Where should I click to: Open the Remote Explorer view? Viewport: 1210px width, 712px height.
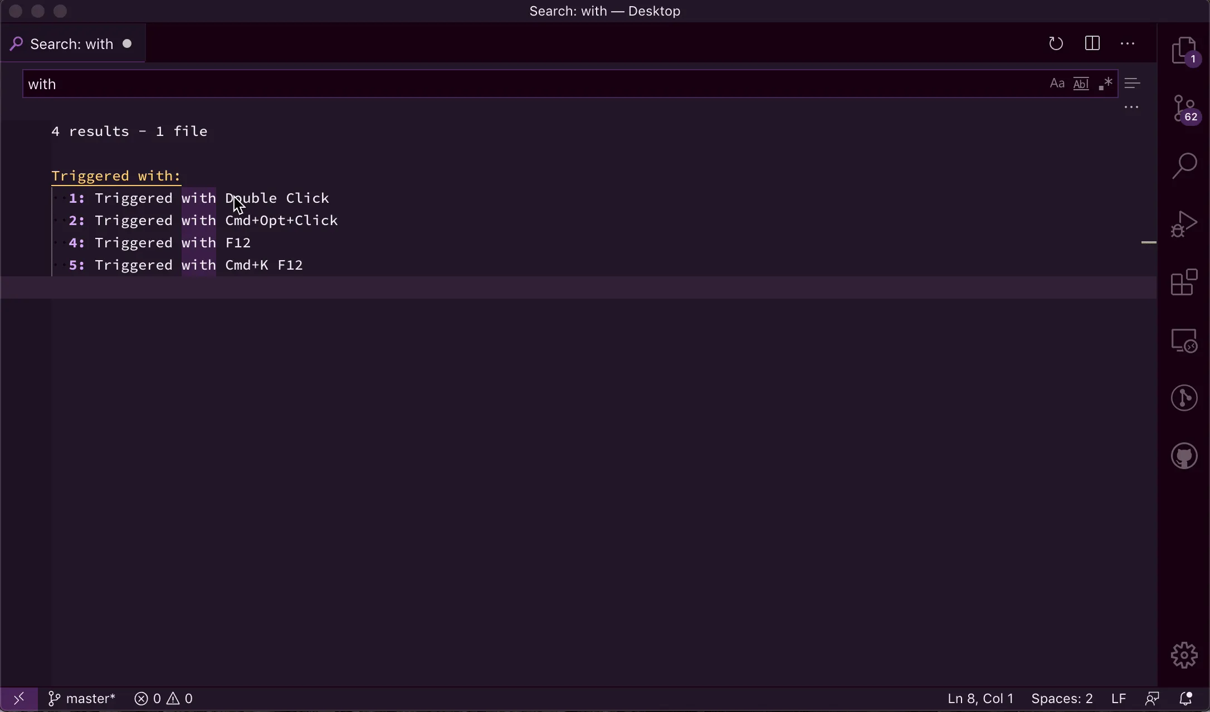(1184, 340)
